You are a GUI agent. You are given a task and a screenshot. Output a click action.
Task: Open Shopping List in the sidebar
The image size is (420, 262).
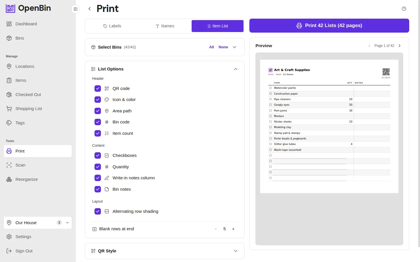[38, 109]
